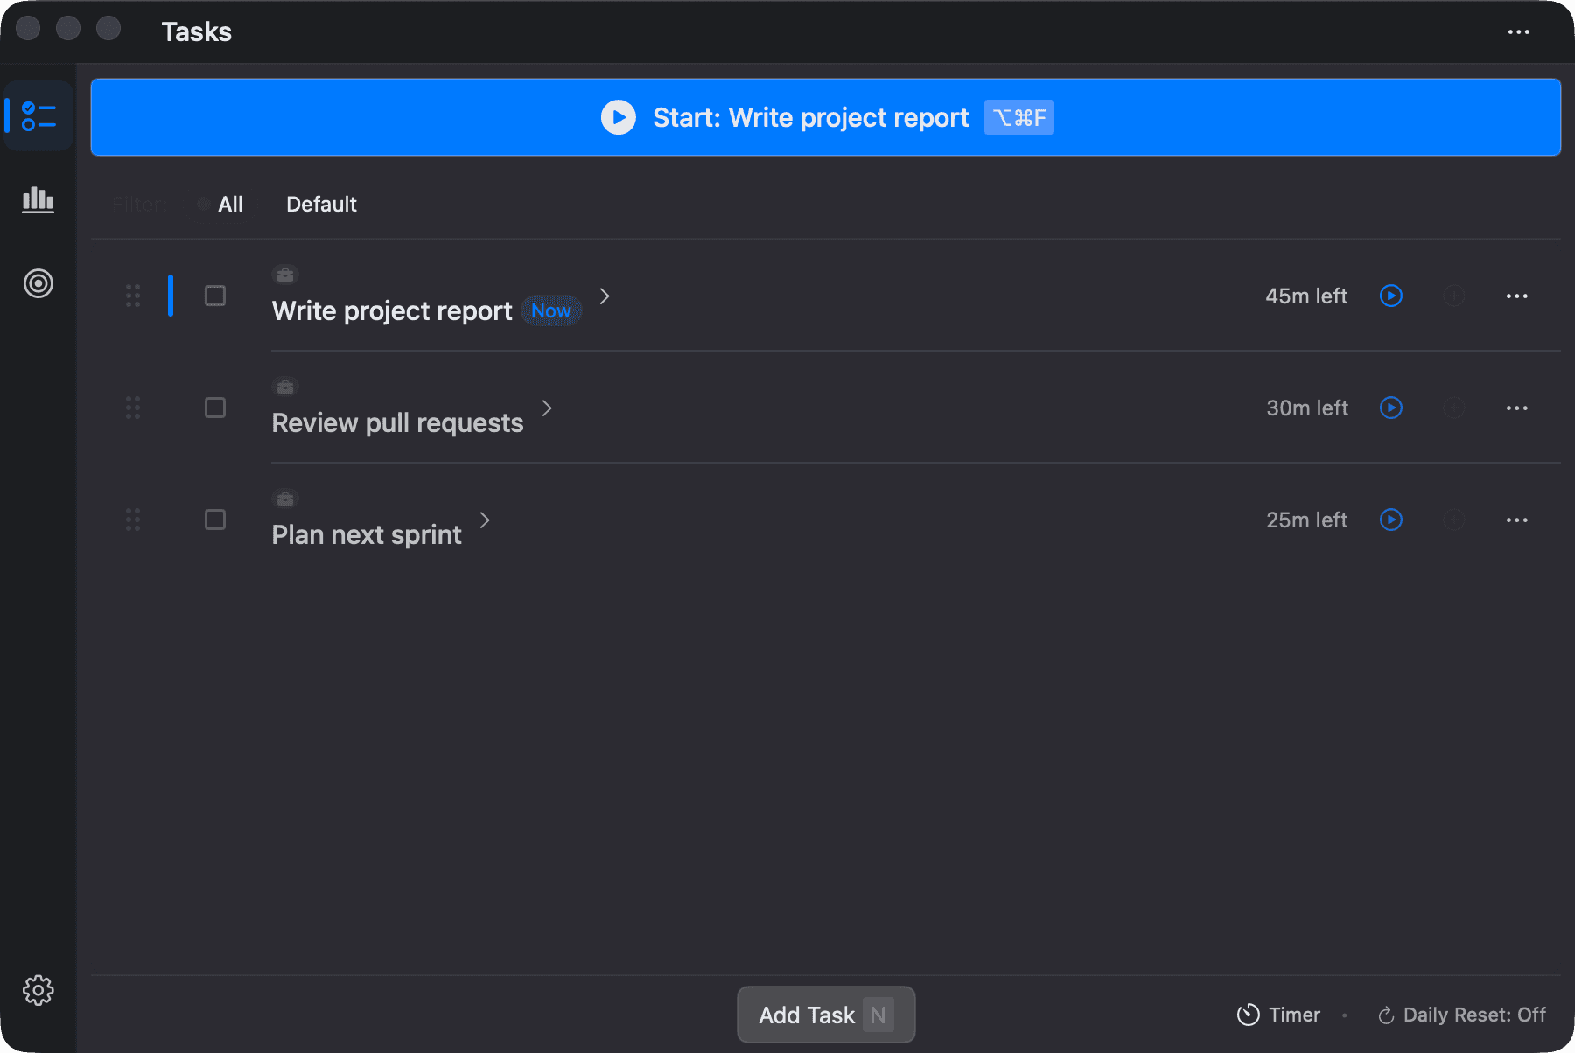The width and height of the screenshot is (1575, 1053).
Task: Check off Write project report task
Action: [x=215, y=296]
